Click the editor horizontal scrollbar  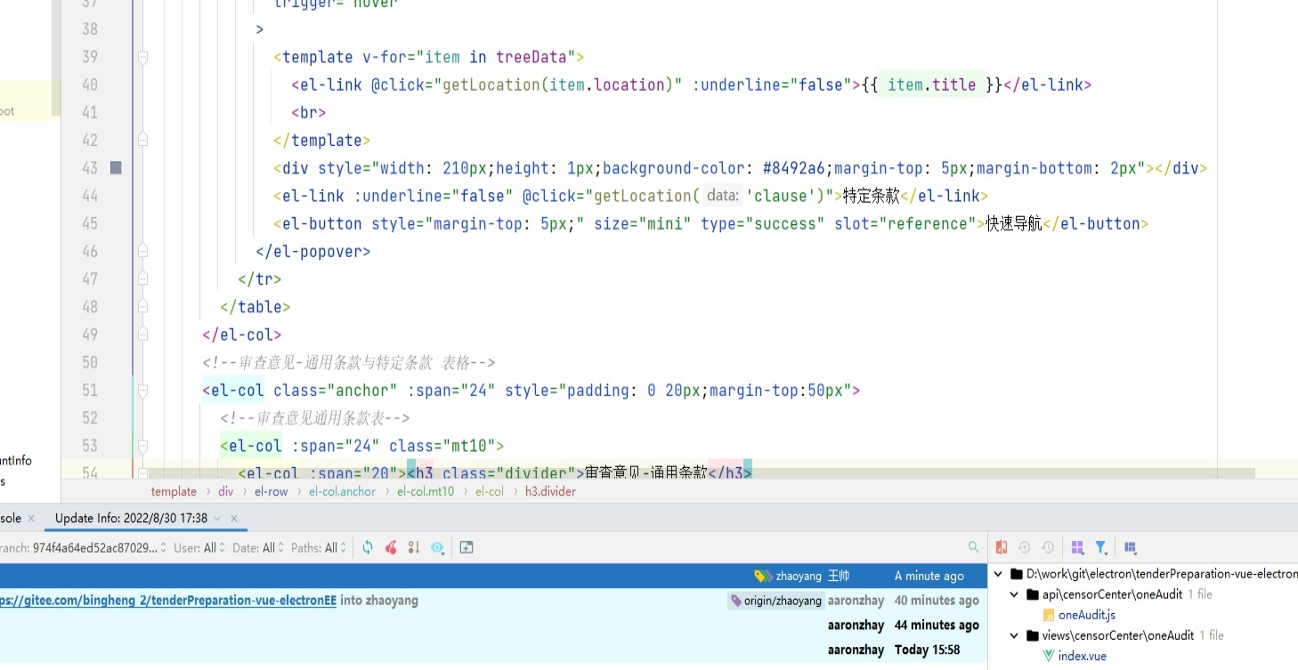click(x=702, y=472)
